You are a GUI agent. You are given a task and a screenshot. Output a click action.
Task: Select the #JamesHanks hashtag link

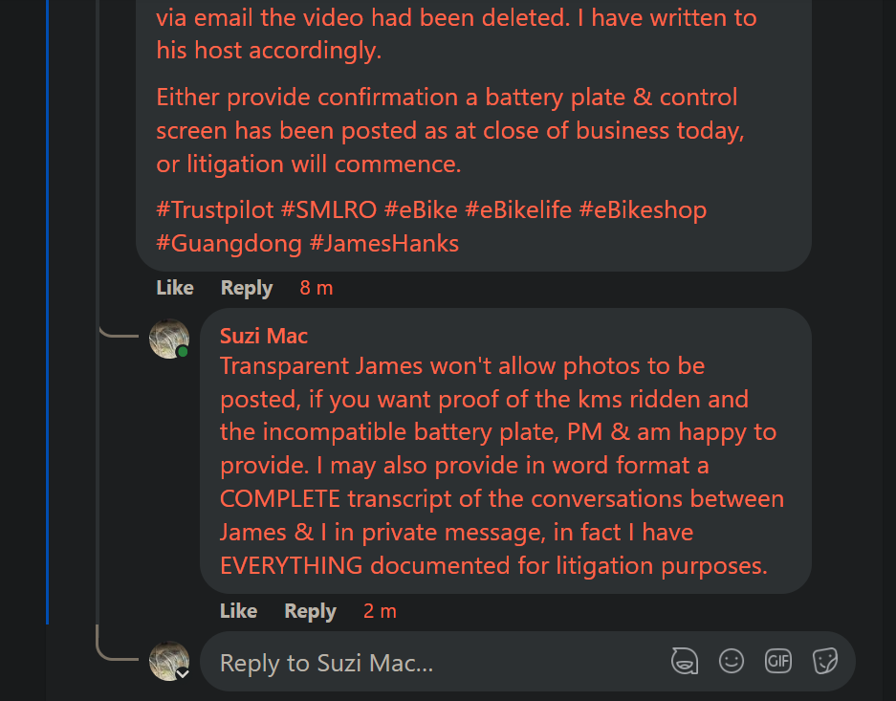click(384, 243)
